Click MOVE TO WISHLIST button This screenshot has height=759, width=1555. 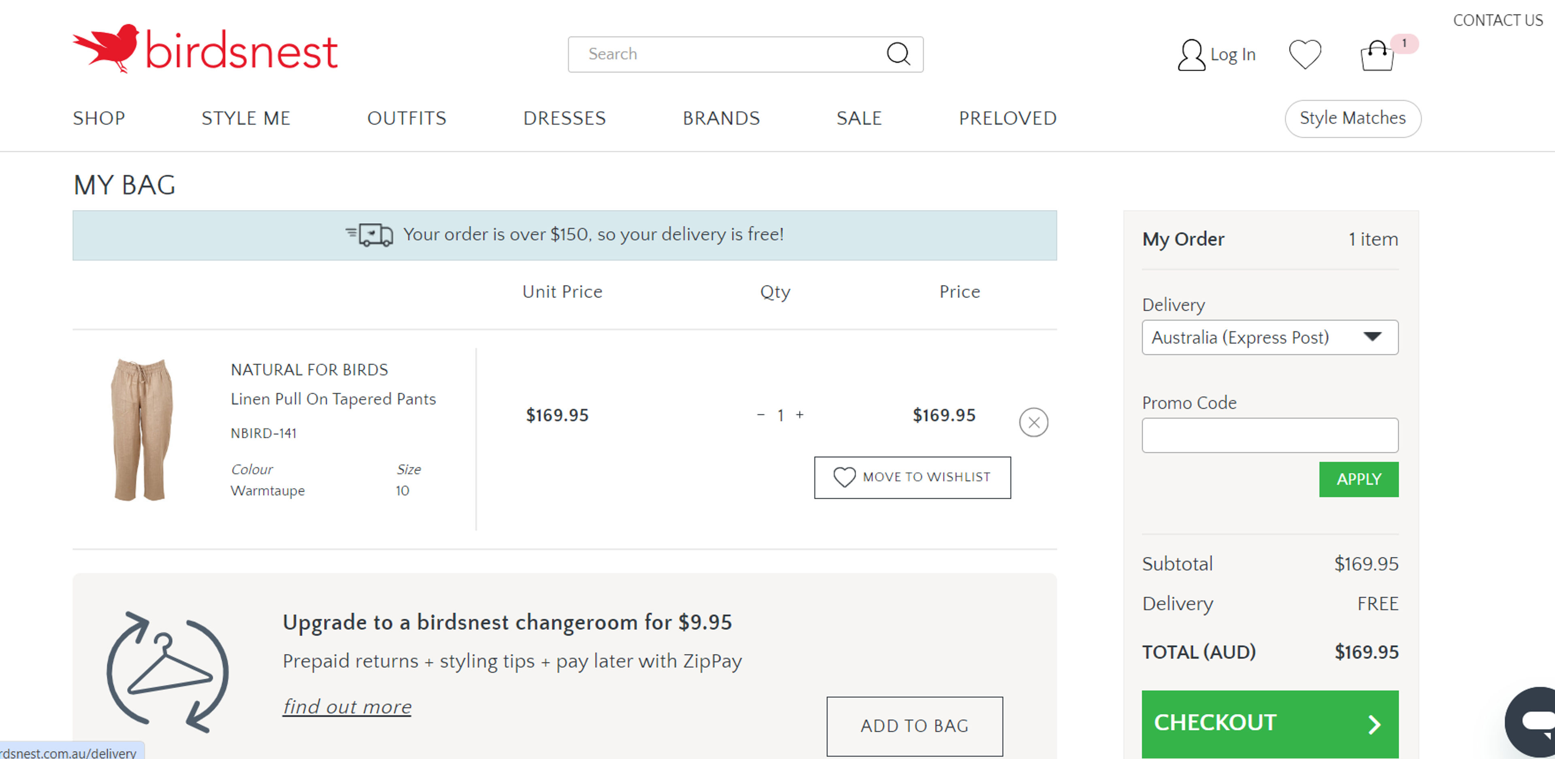point(912,477)
